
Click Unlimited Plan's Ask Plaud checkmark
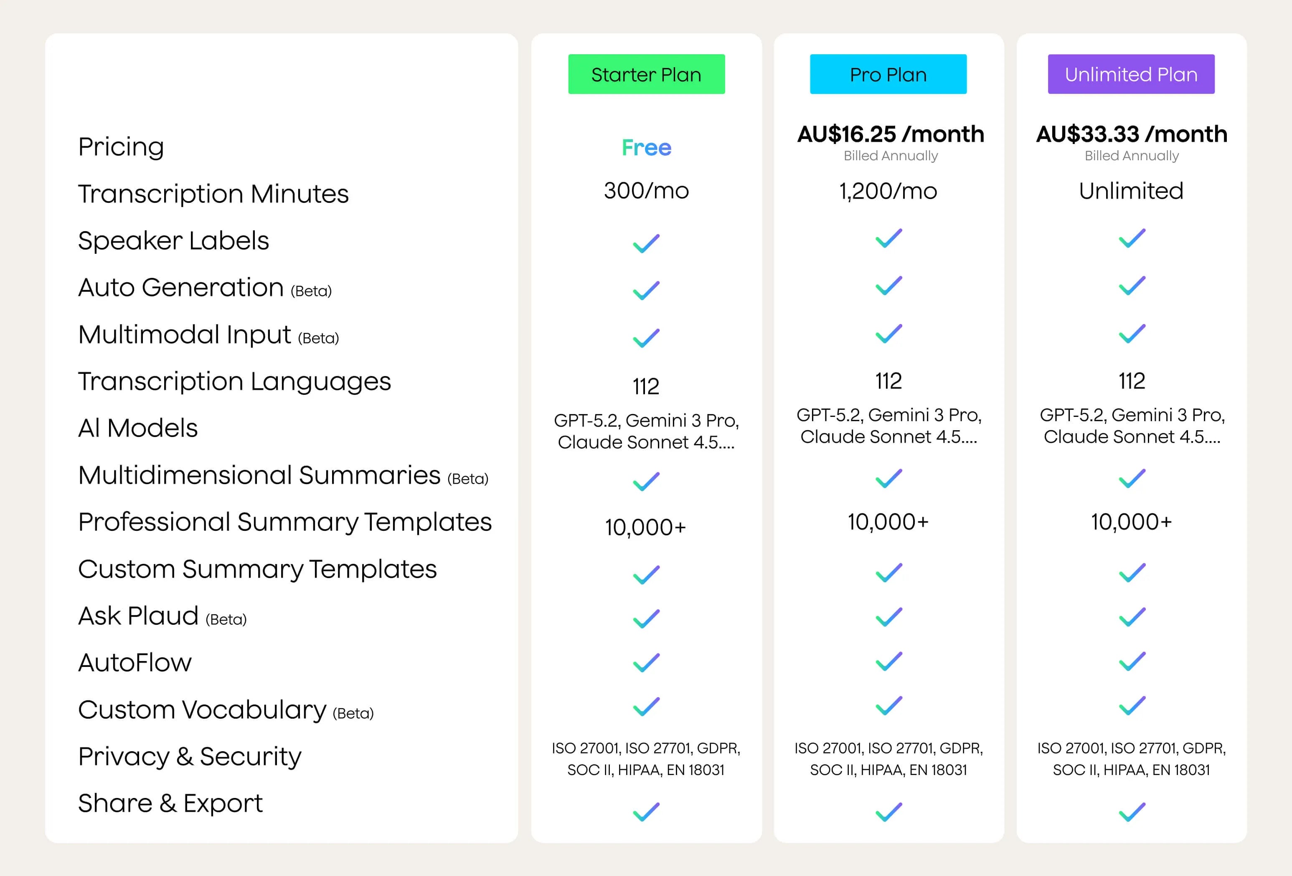[x=1131, y=616]
